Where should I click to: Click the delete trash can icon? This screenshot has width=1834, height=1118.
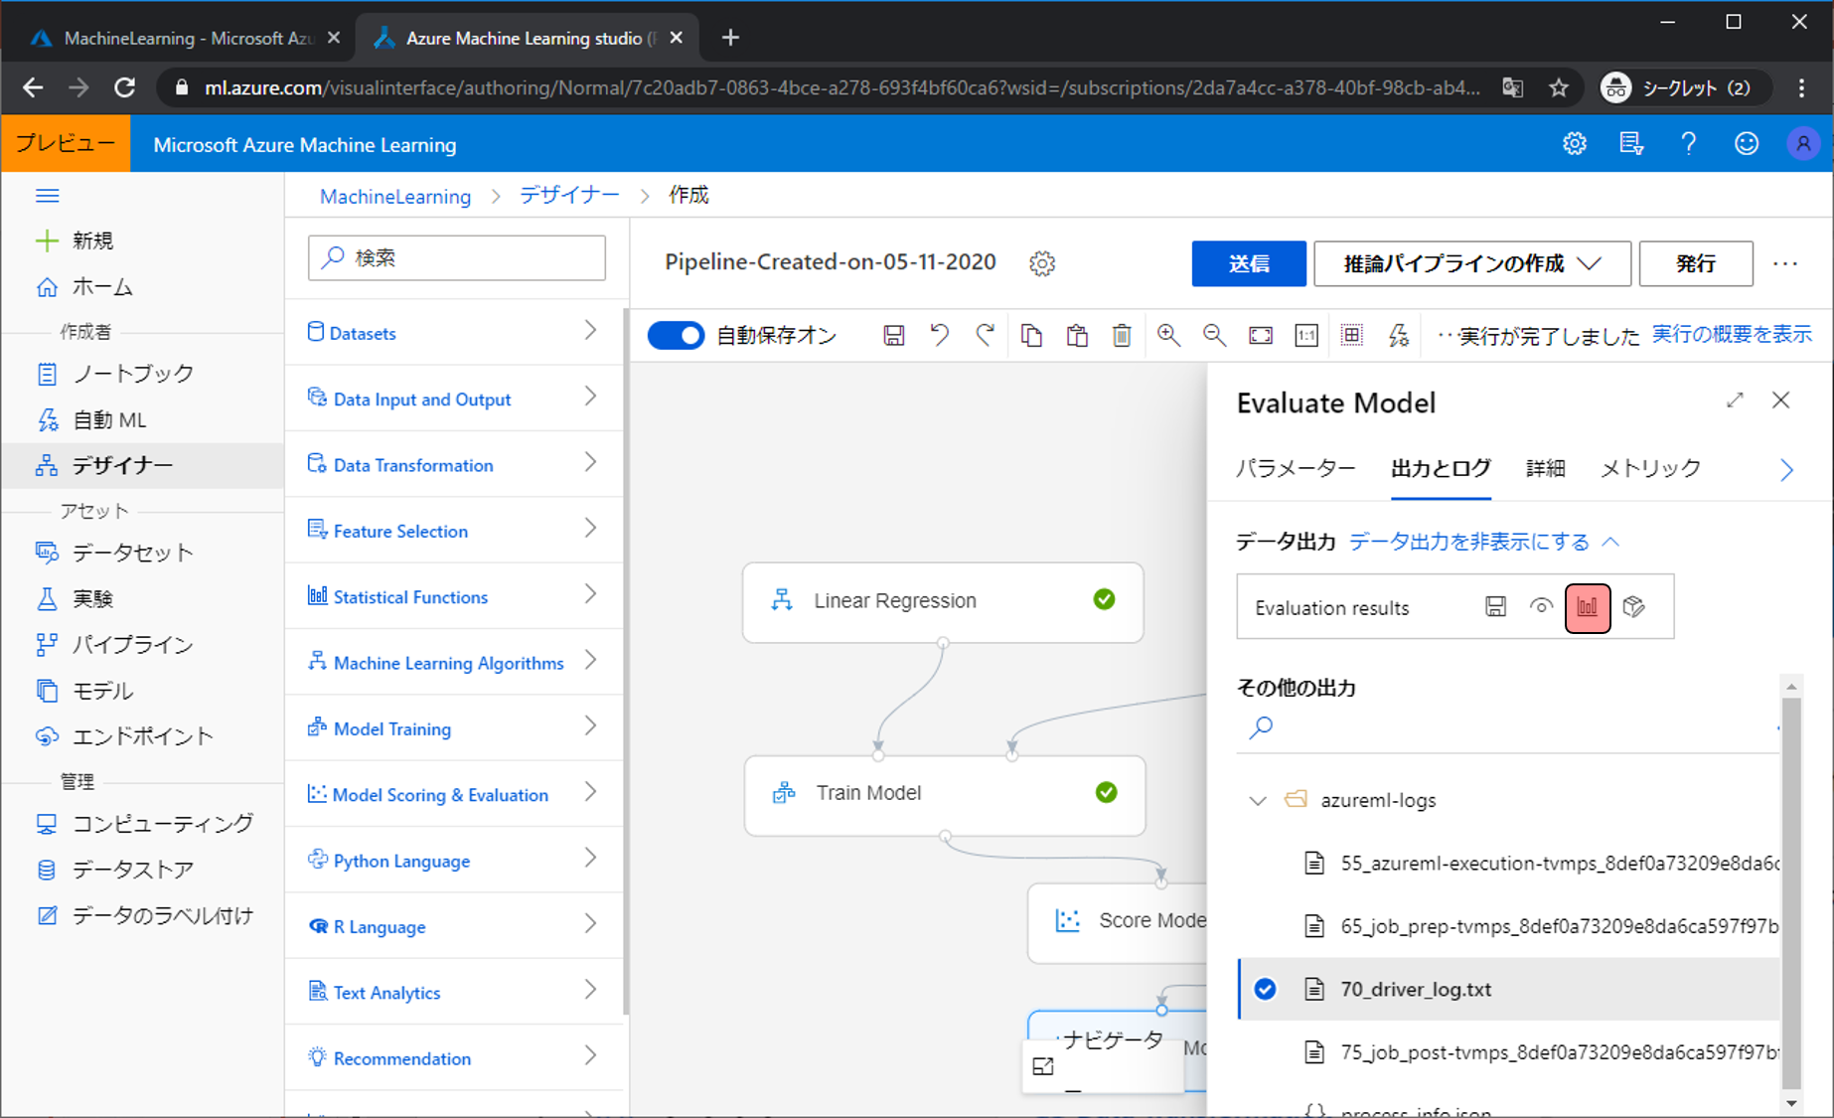pyautogui.click(x=1122, y=336)
